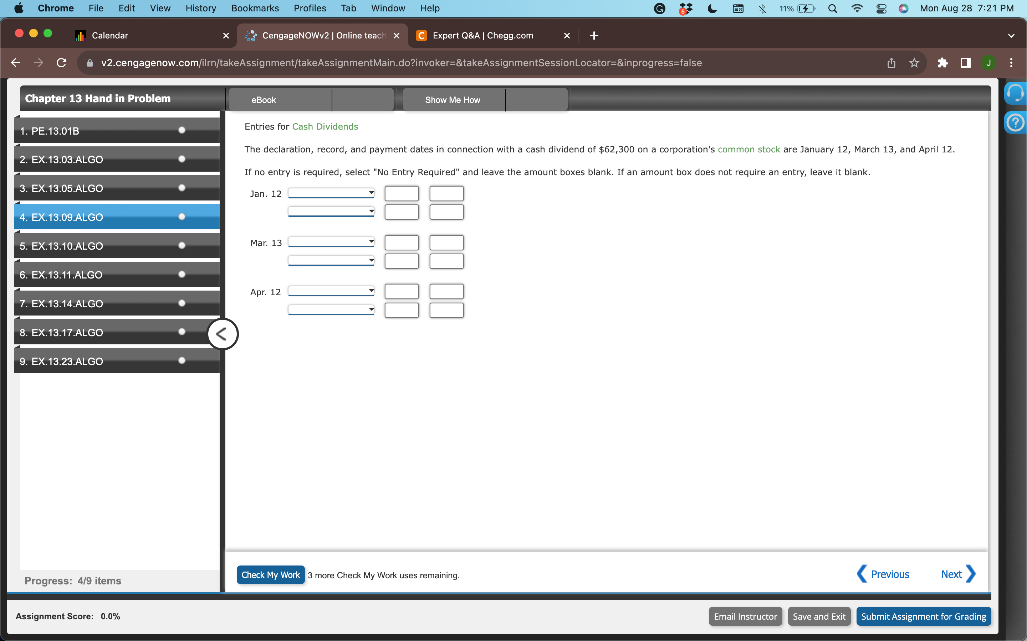Click the share page icon in the address bar
Screen dimensions: 1027x641
tap(891, 63)
